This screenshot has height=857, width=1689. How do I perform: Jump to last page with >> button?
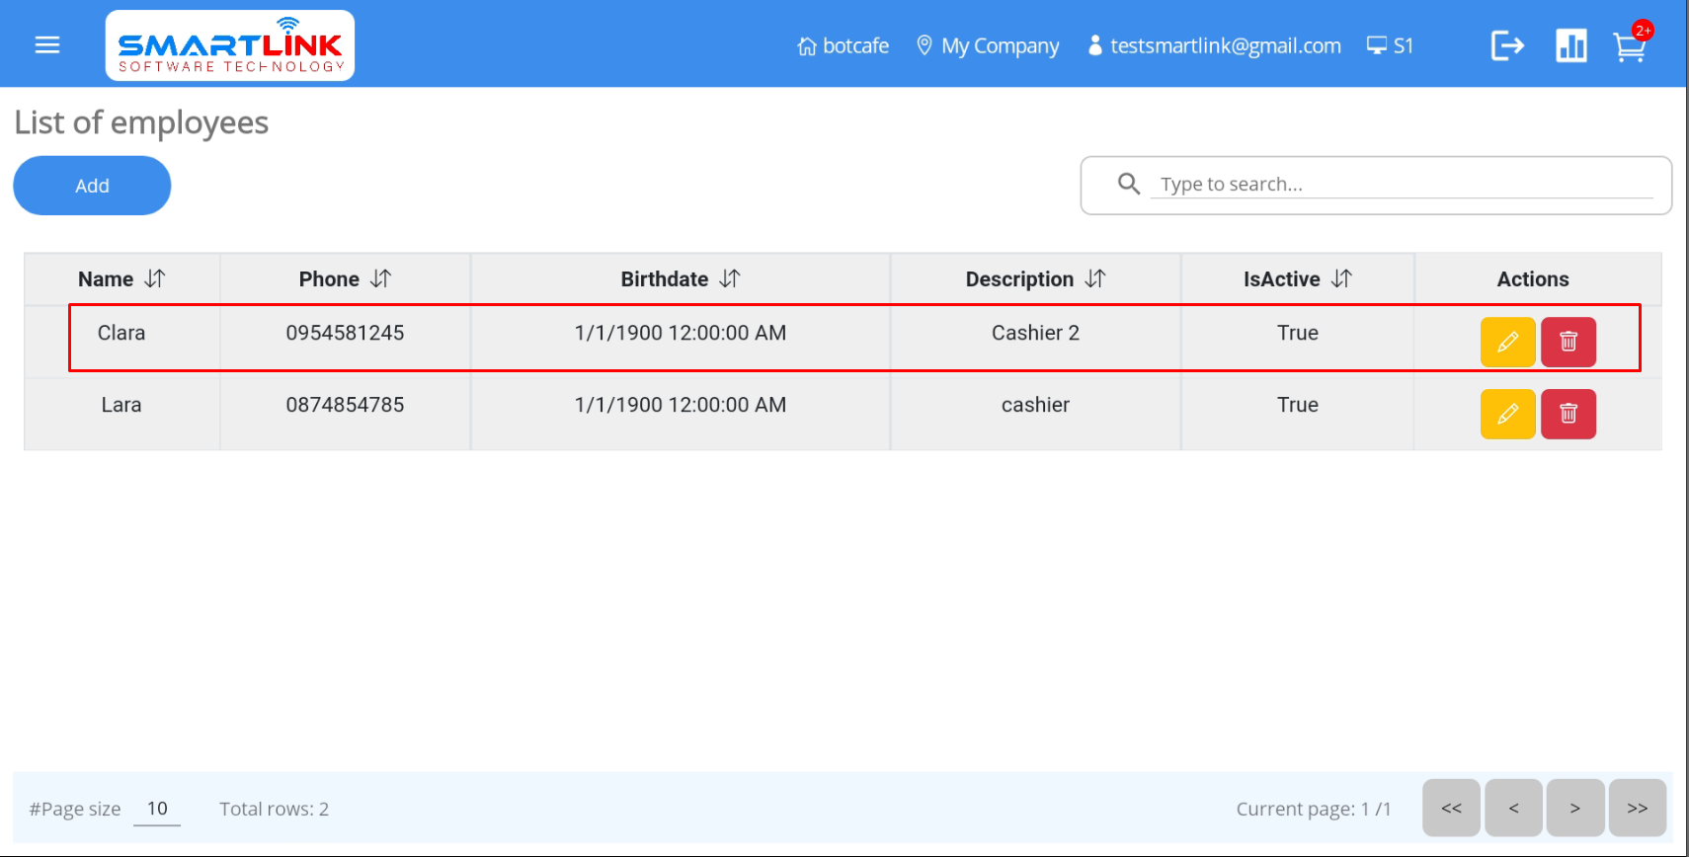point(1637,808)
